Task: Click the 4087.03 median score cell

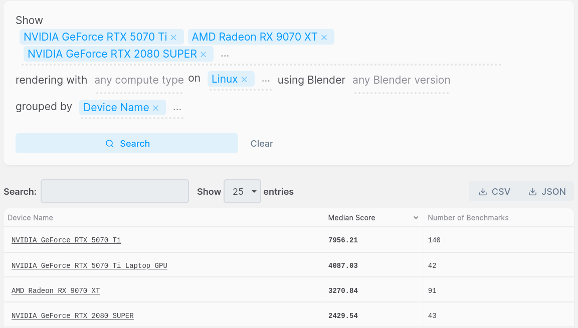Action: pos(374,265)
